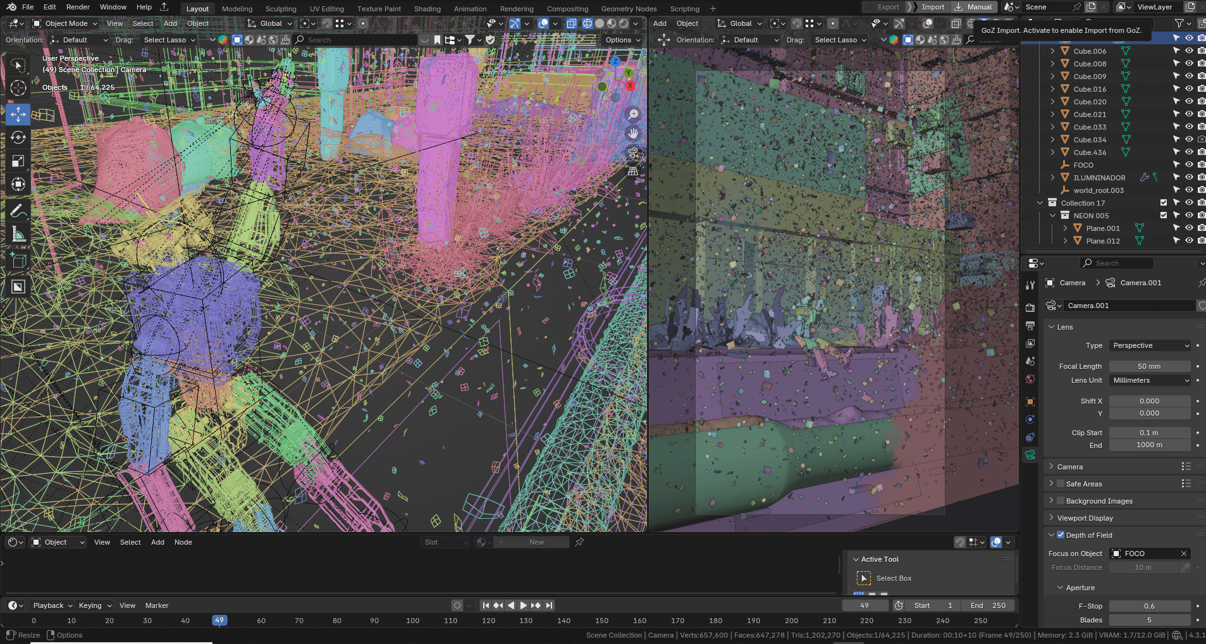The width and height of the screenshot is (1206, 644).
Task: Open the lens Type Perspective dropdown
Action: (1150, 345)
